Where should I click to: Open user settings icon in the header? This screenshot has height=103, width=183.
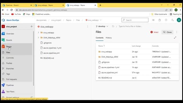coord(172,20)
